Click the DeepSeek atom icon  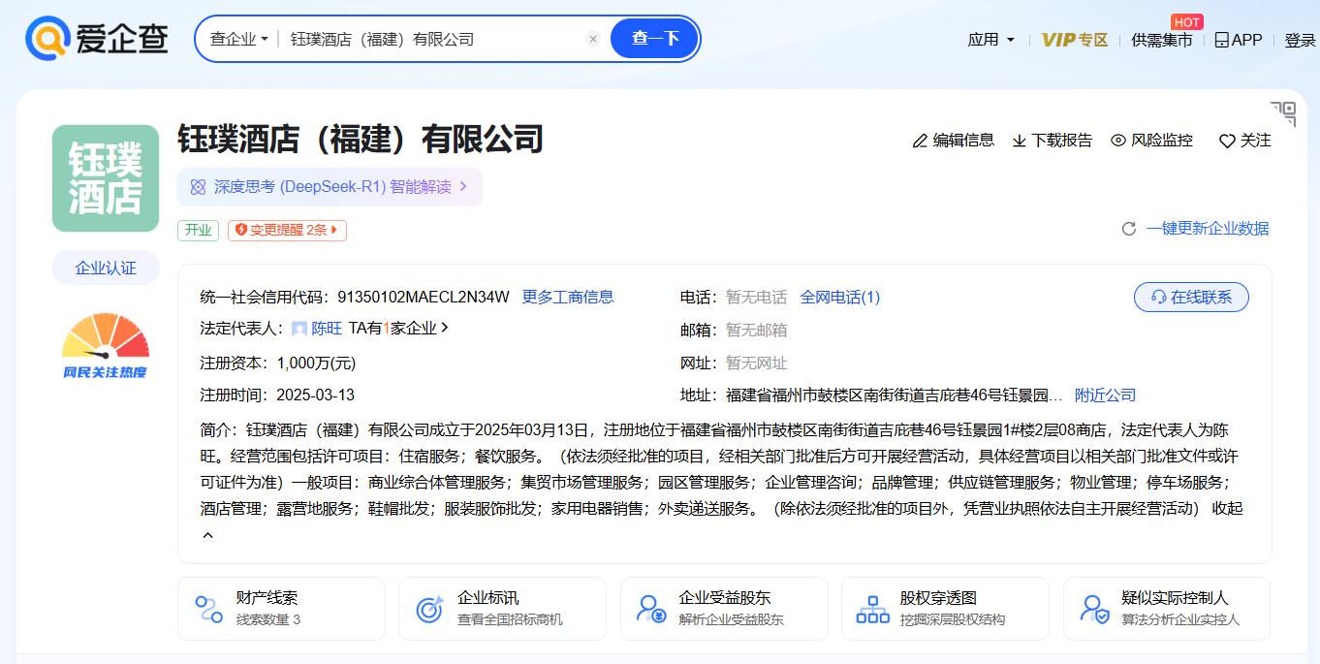click(x=198, y=187)
